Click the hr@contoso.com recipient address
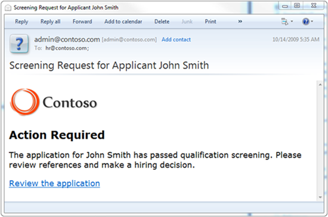The height and width of the screenshot is (217, 328). tap(67, 48)
